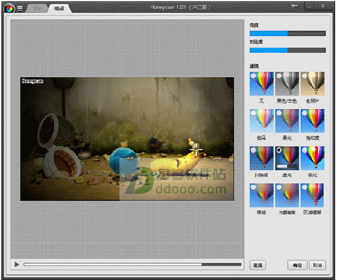Choose the 移轴 tilt-shift filter thumbnail

262,195
